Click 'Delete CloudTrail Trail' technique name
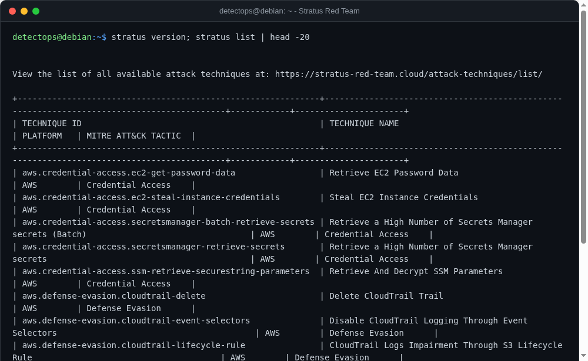This screenshot has height=361, width=588. [x=386, y=296]
